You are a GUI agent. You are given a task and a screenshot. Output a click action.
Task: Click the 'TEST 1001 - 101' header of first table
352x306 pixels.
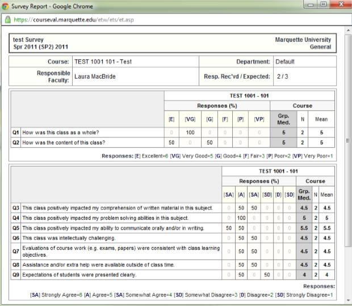[249, 96]
